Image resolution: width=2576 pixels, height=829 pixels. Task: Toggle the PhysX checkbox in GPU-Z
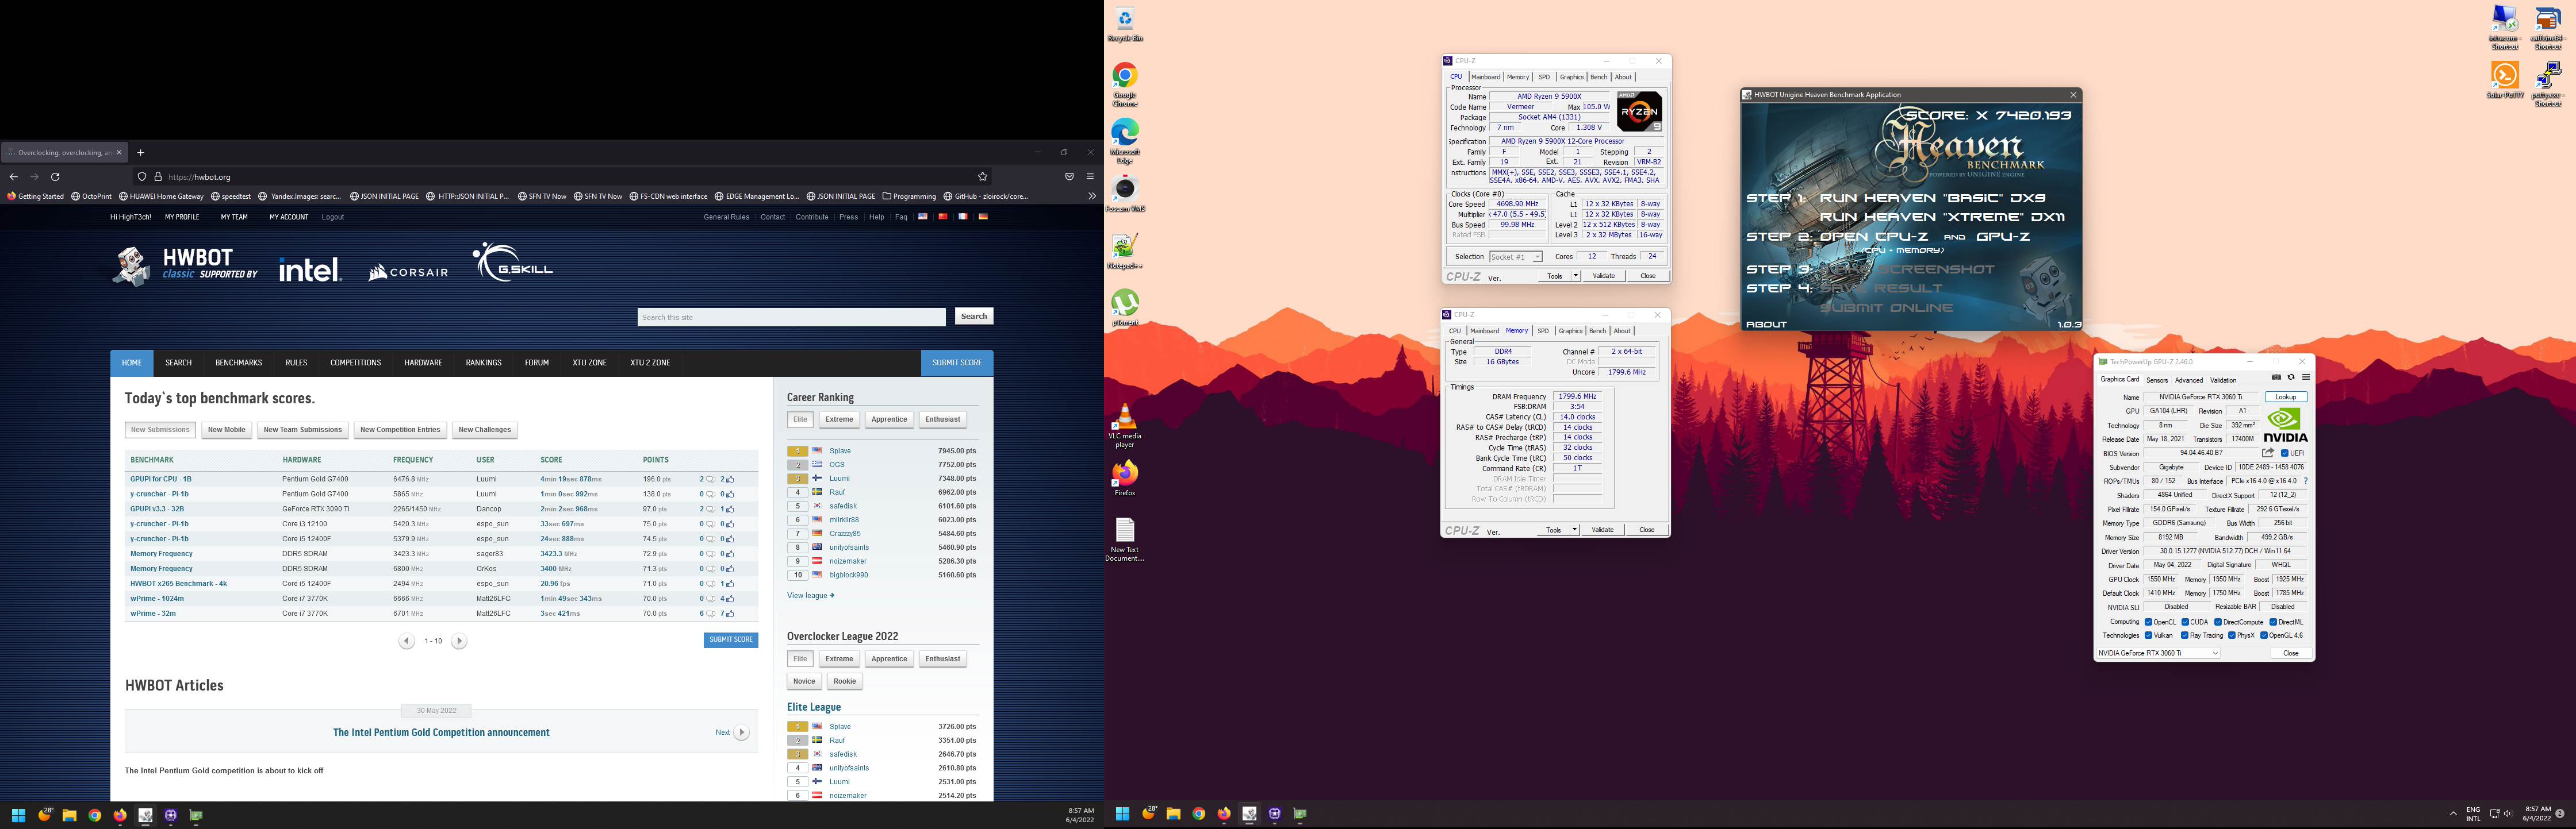[x=2231, y=635]
